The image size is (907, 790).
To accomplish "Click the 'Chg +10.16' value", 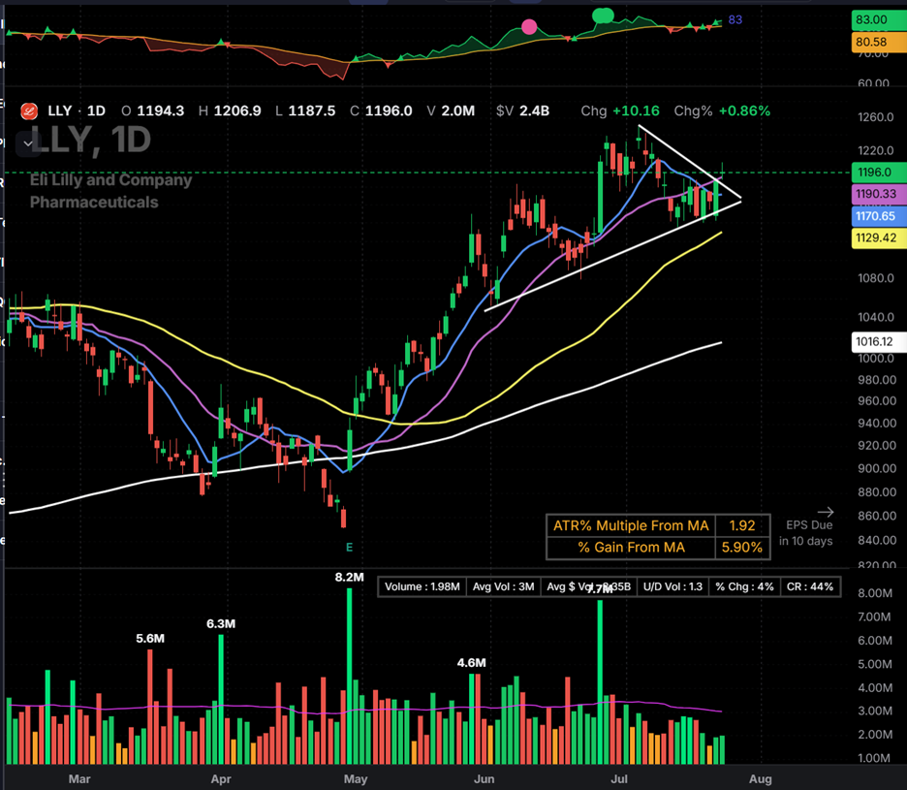I will click(x=620, y=111).
